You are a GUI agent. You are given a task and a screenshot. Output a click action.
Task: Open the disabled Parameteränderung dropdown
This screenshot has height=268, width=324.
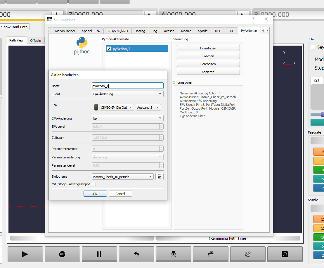(127, 157)
